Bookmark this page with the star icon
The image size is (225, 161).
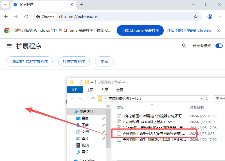(196, 17)
